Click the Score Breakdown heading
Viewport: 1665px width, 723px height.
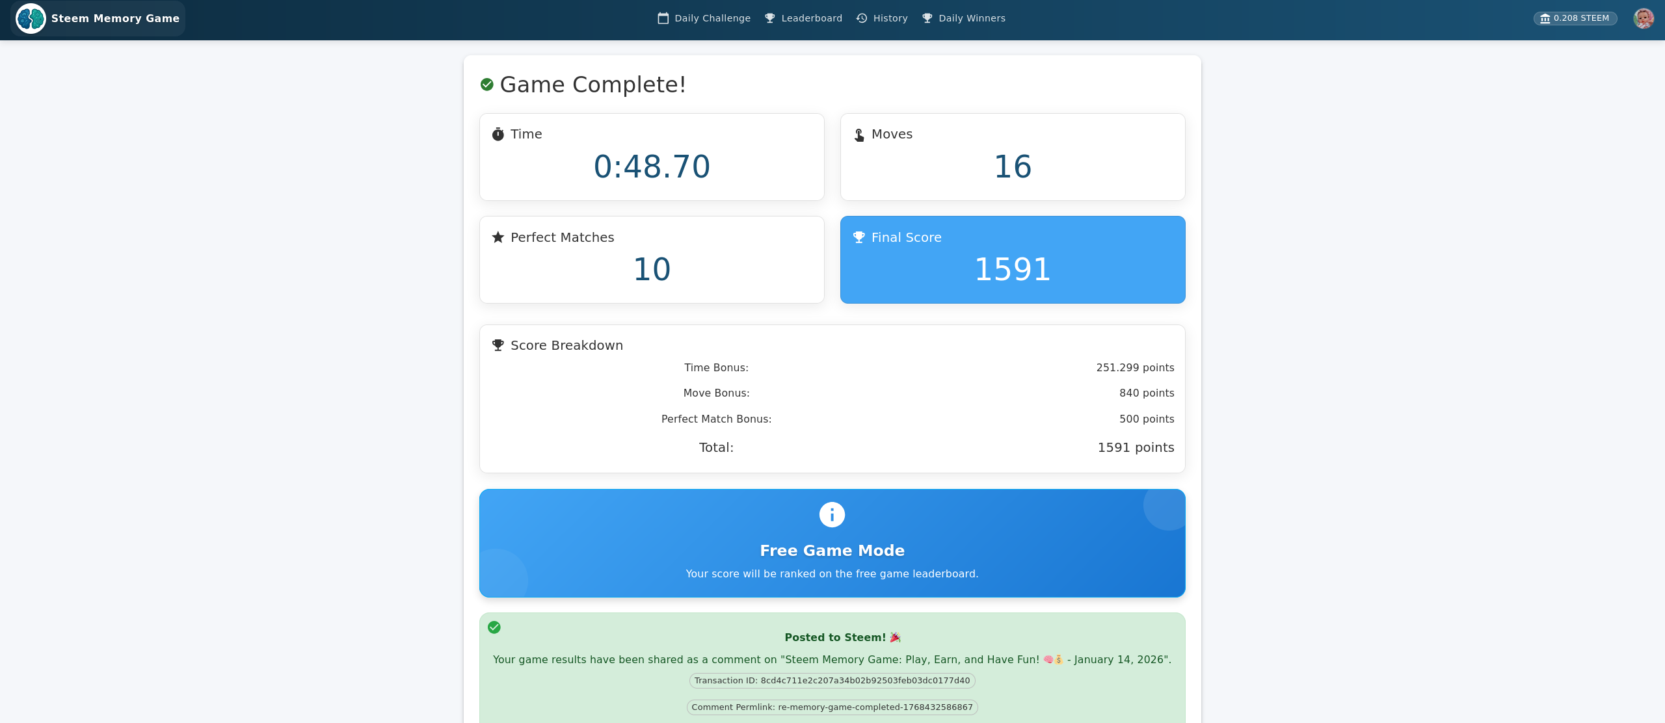[566, 345]
